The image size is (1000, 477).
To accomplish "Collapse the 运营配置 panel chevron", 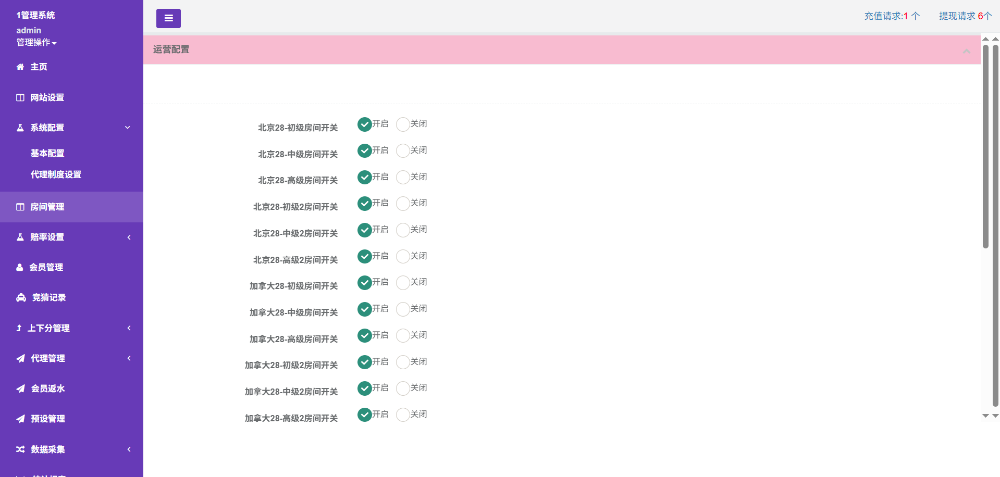I will click(x=966, y=51).
